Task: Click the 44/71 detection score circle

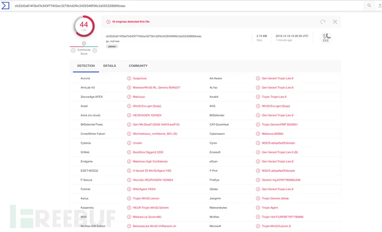Action: point(84,26)
